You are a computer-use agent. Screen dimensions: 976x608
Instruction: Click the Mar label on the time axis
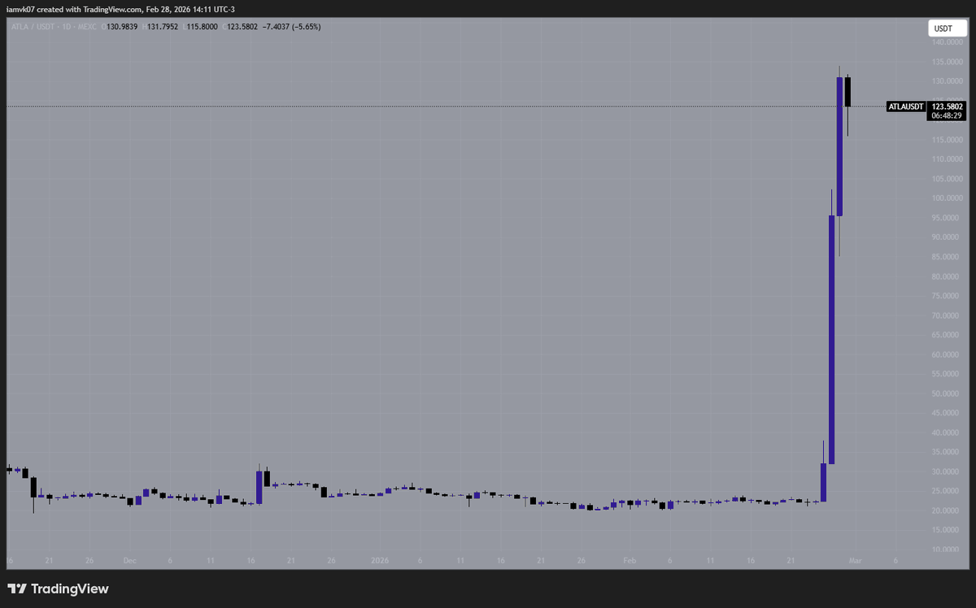coord(855,561)
